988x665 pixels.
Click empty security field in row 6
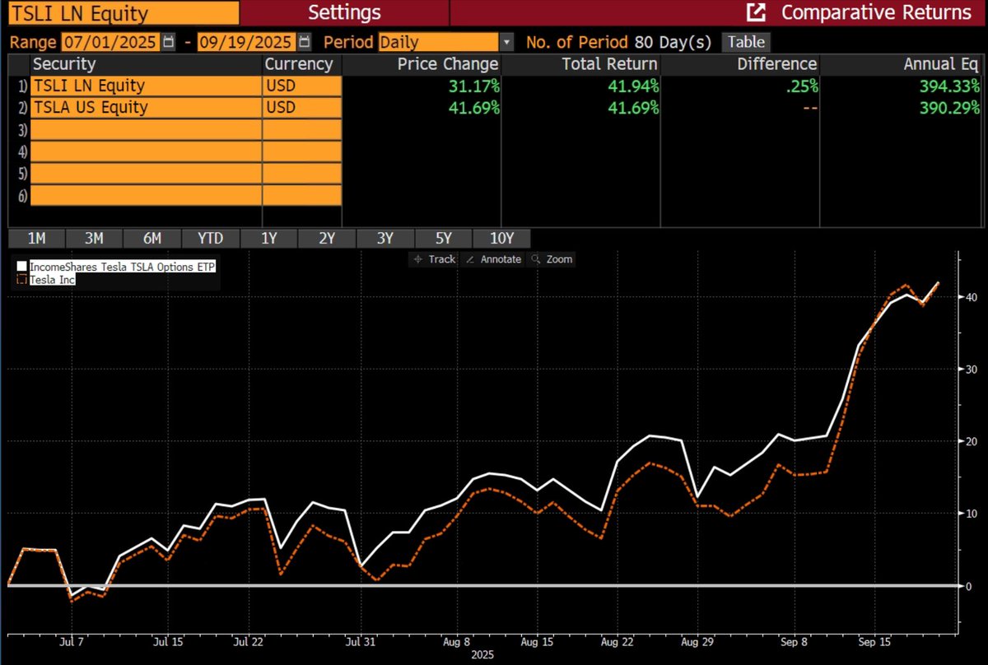point(147,195)
